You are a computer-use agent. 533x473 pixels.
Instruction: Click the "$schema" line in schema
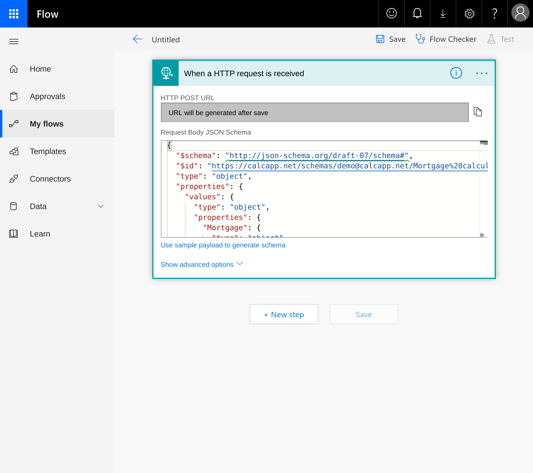click(294, 155)
